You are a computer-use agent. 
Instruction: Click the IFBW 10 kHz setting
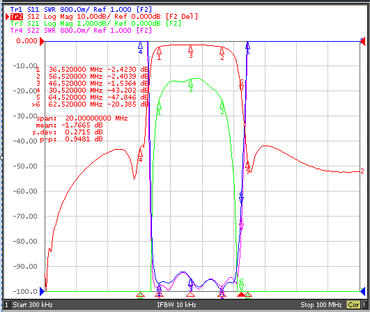(x=177, y=305)
